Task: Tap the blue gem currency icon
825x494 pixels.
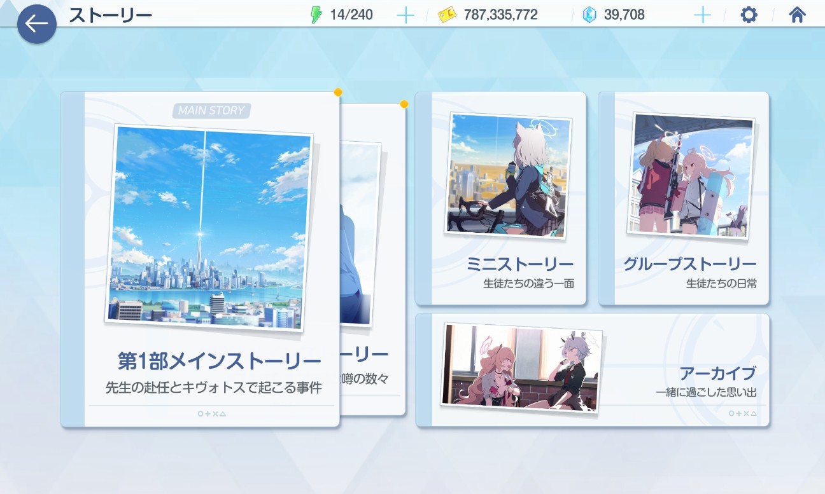Action: (x=590, y=15)
